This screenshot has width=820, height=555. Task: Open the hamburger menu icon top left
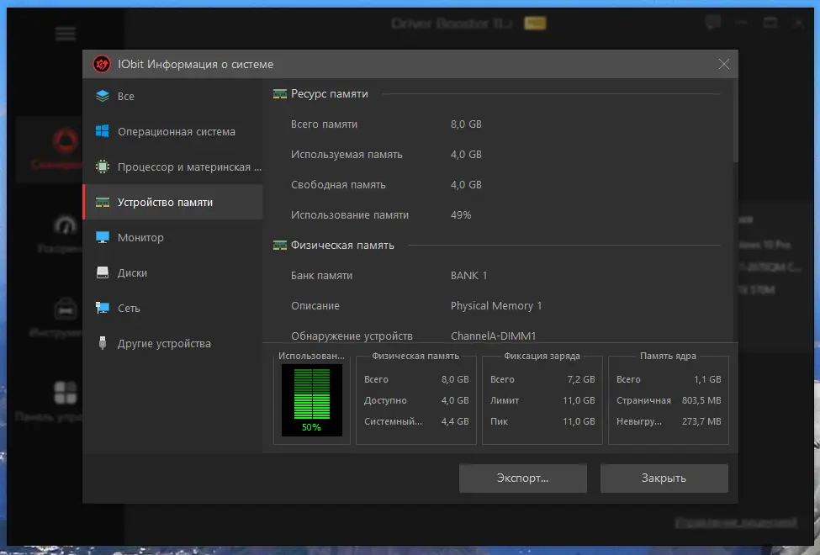tap(66, 34)
